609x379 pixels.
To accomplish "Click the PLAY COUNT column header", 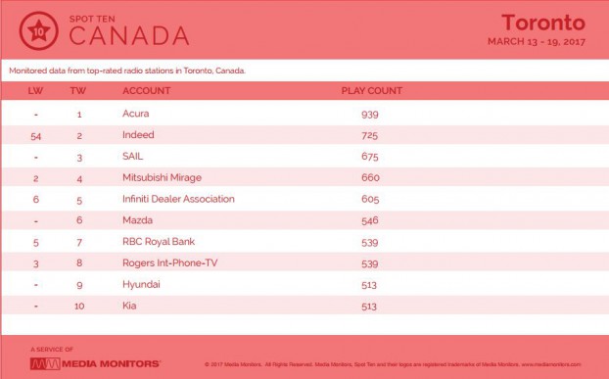I will (372, 91).
